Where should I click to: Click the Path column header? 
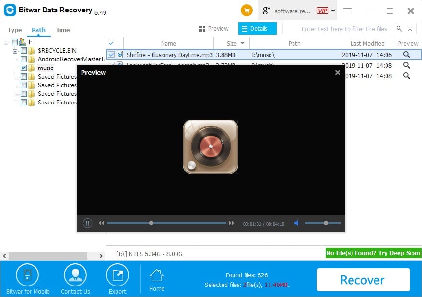tap(294, 43)
